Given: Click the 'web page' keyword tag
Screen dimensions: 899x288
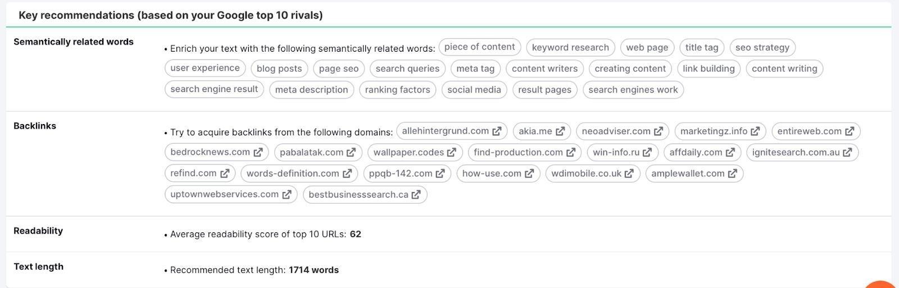Looking at the screenshot, I should (647, 47).
